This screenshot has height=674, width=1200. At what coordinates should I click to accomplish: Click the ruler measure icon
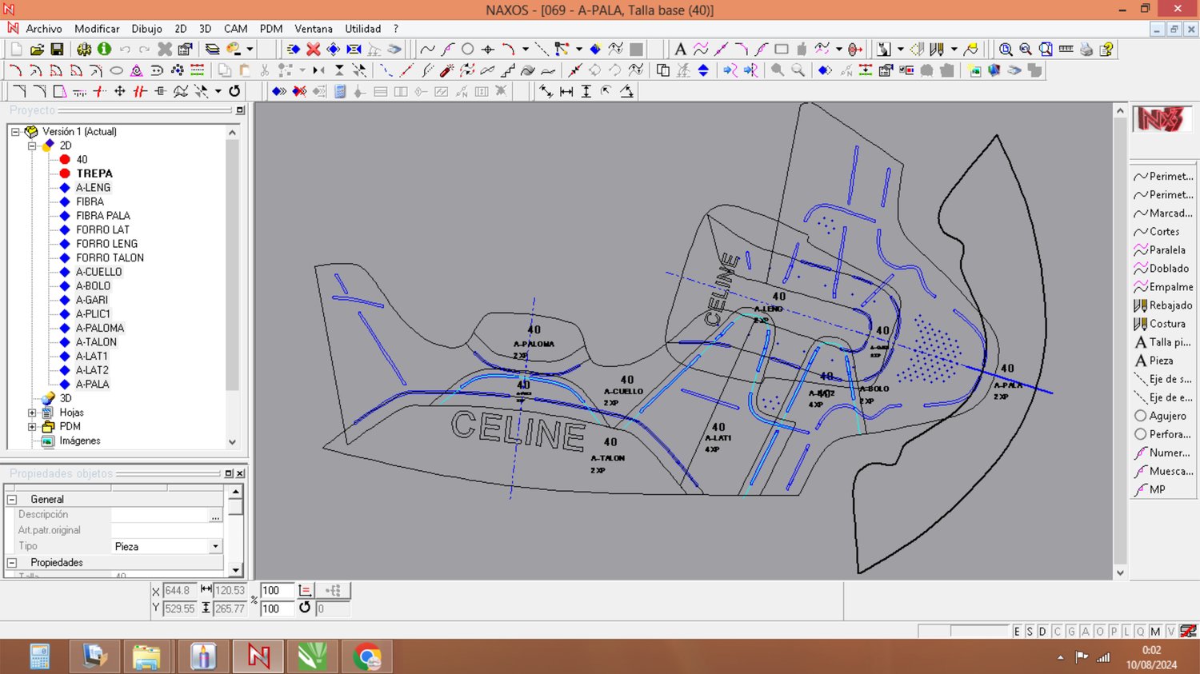pyautogui.click(x=1066, y=50)
